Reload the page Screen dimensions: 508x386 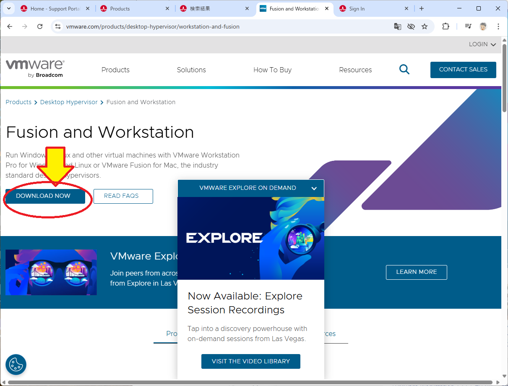tap(40, 26)
